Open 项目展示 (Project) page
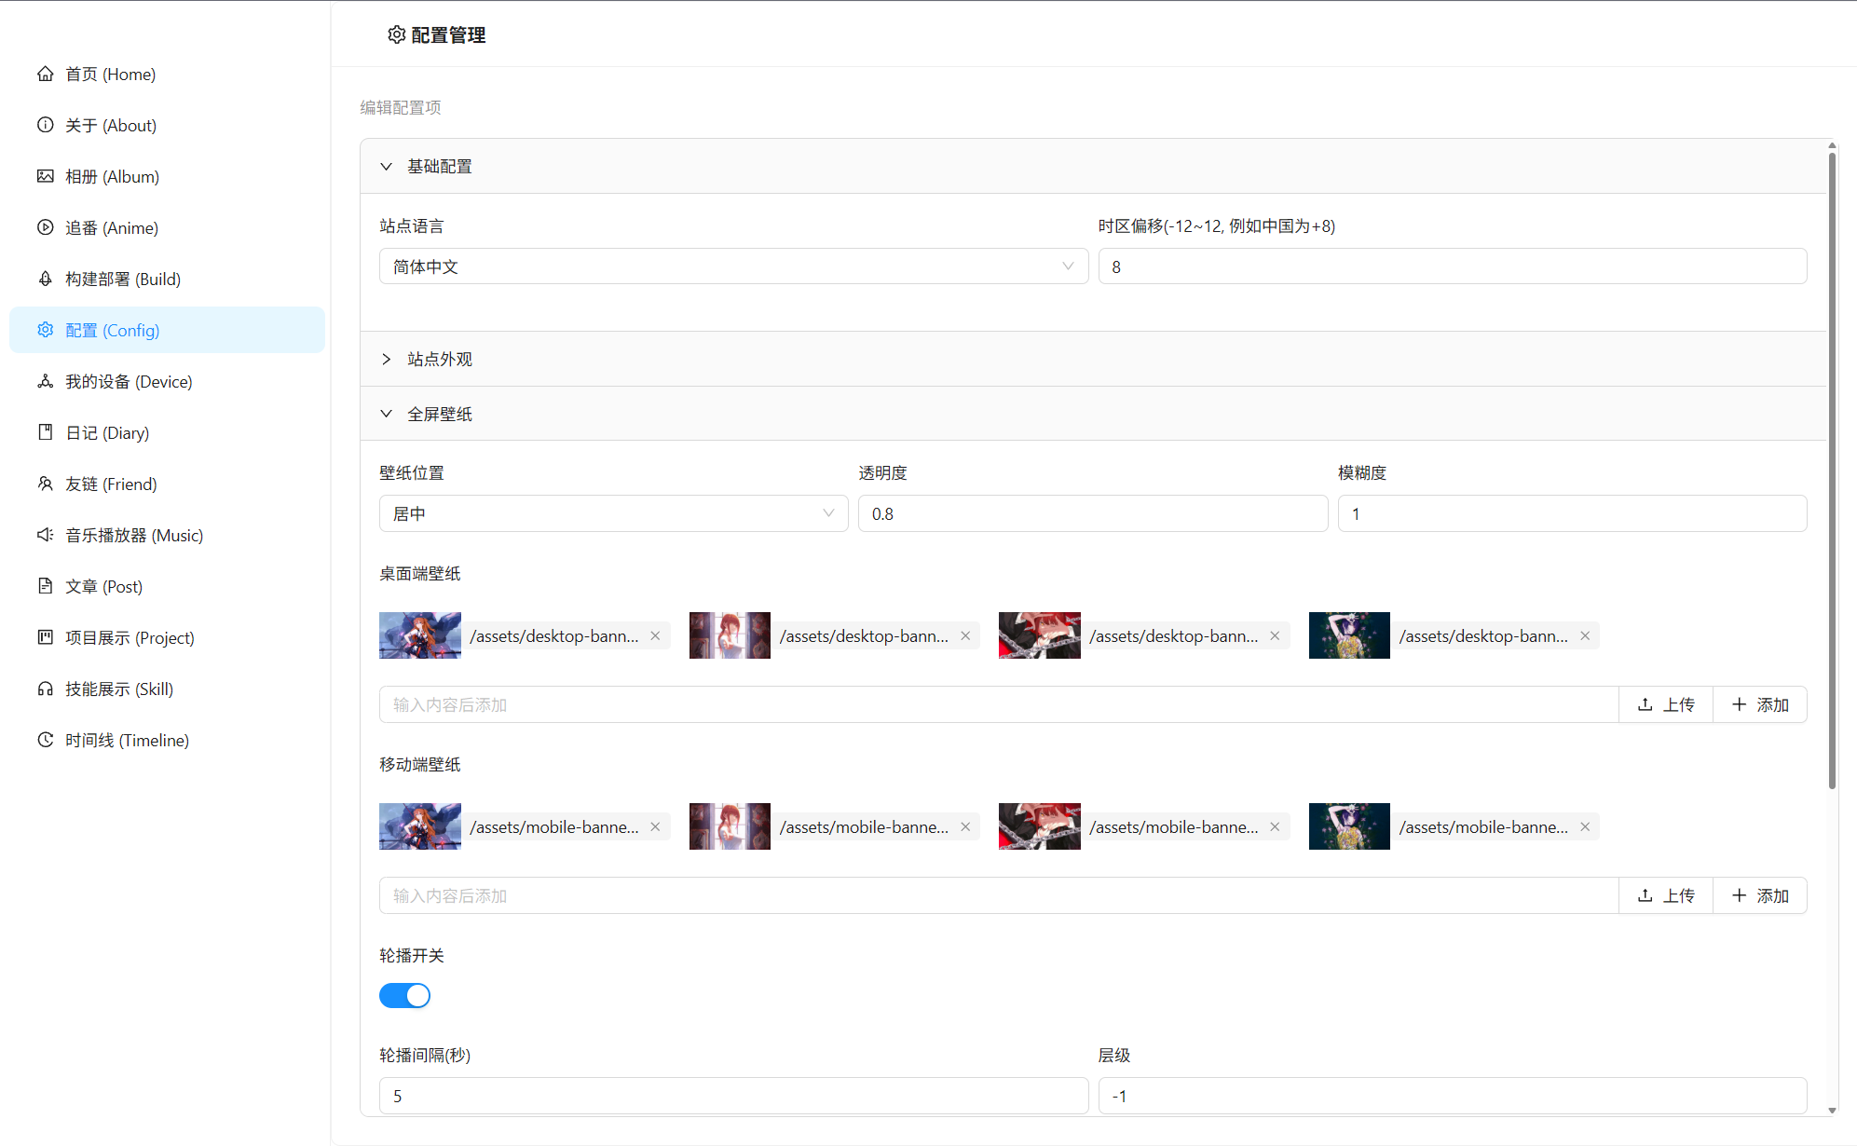Screen dimensions: 1857x1146 (x=167, y=637)
